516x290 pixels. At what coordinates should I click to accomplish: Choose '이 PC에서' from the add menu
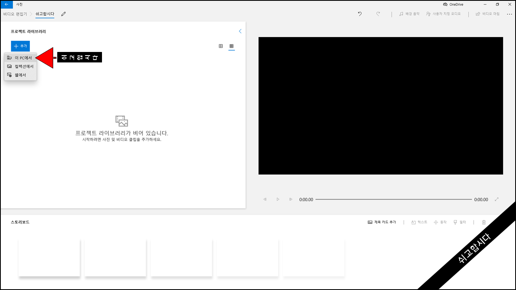[x=20, y=58]
